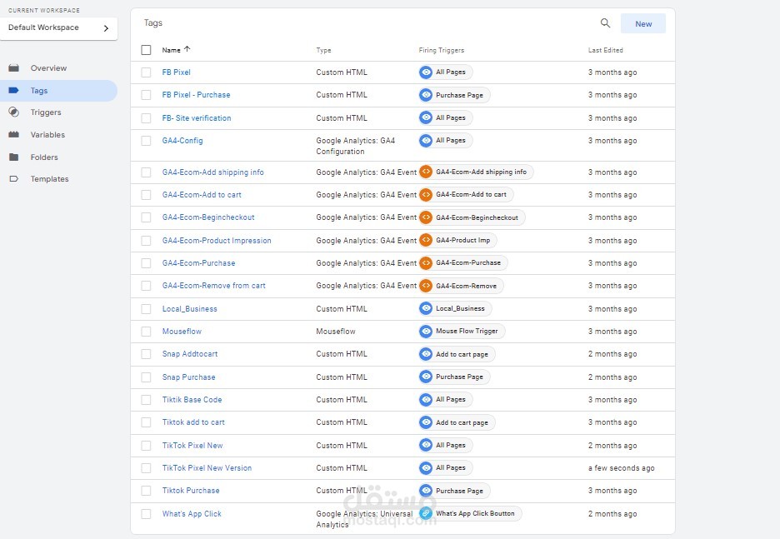
Task: Click orange code icon for GA4-Ecom-Add to cart trigger
Action: (426, 195)
